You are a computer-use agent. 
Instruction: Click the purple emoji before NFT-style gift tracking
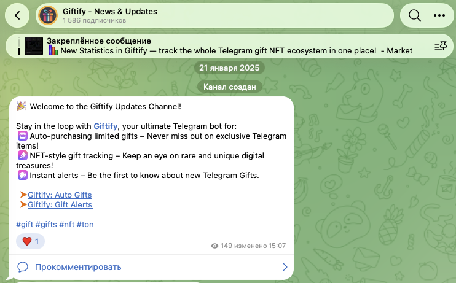click(22, 155)
